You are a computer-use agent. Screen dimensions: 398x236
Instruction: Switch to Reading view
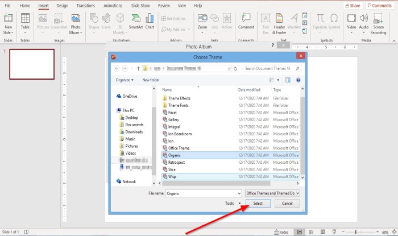[322, 232]
